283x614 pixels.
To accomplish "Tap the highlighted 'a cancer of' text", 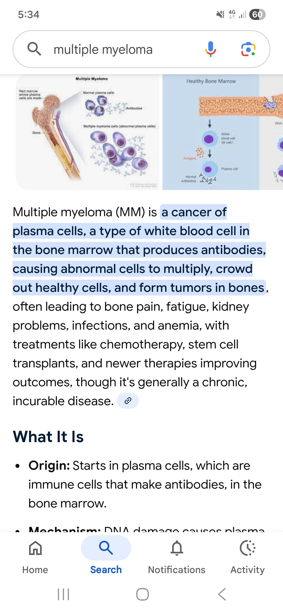I will 194,212.
